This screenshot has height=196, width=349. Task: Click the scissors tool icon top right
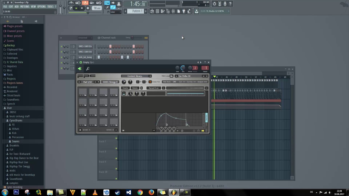[x=220, y=4]
